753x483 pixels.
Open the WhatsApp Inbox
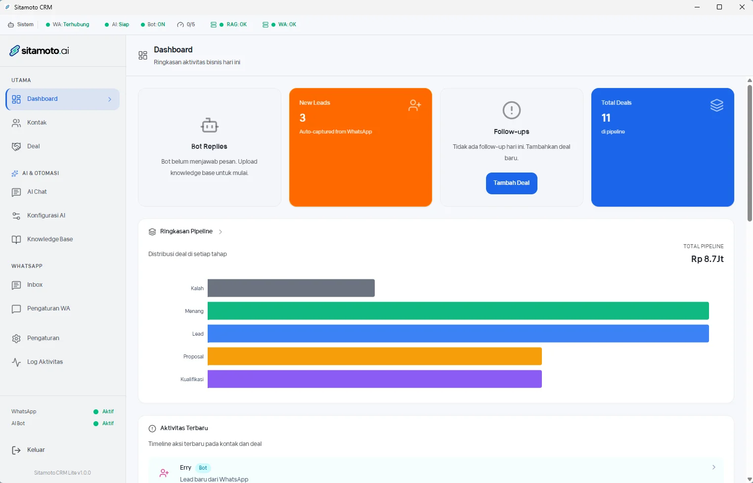[x=63, y=285]
